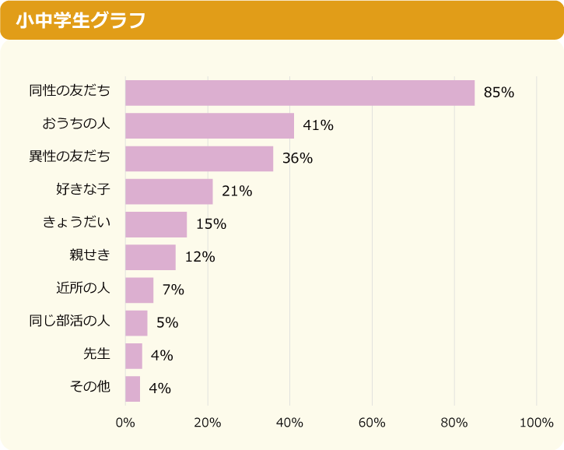Select the 同じ部活の人 category label
The image size is (564, 450).
coord(69,321)
